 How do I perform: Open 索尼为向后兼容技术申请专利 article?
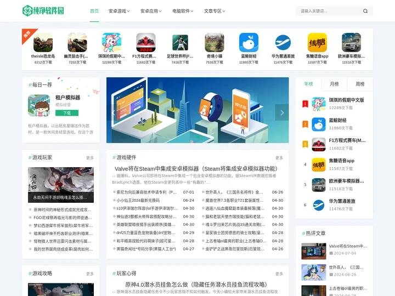[146, 192]
